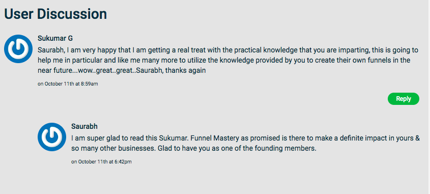Viewport: 430px width, 194px height.
Task: Click the first line of Sukumar's comment
Action: pos(228,50)
